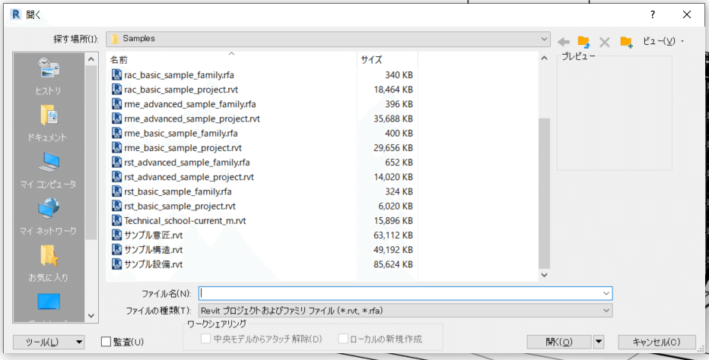This screenshot has height=360, width=709.
Task: Click the file list vertical scrollbar thumb
Action: tap(545, 194)
